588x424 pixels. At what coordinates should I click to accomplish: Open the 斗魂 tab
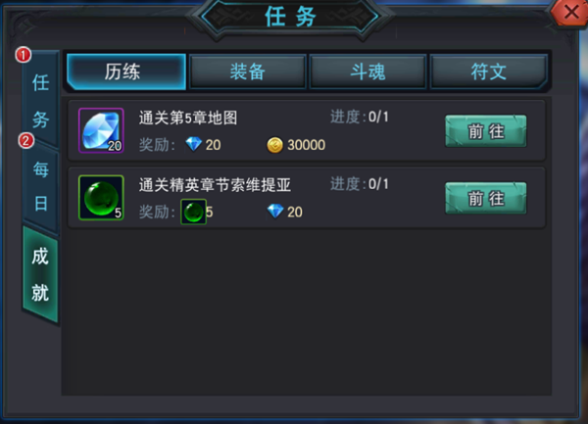[x=367, y=71]
